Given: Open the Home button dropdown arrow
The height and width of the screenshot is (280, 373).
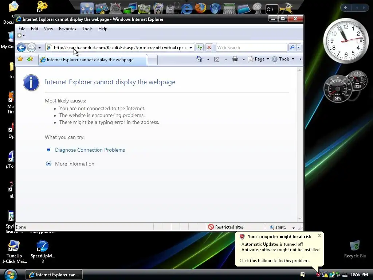Looking at the screenshot, I should point(208,59).
